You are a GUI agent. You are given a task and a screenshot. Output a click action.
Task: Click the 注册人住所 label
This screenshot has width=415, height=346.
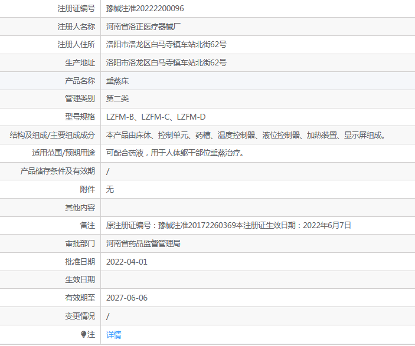coord(76,44)
